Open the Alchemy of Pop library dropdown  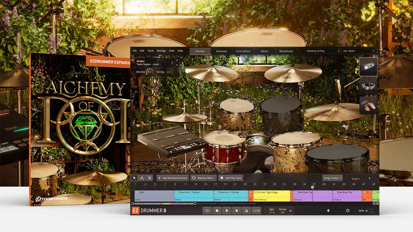(322, 51)
